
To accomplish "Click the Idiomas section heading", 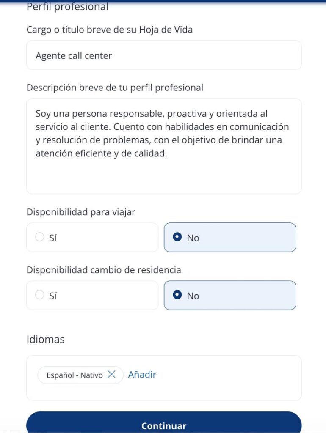I will (46, 339).
